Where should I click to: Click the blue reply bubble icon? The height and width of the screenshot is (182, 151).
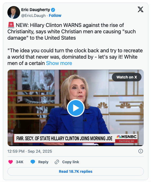33,162
